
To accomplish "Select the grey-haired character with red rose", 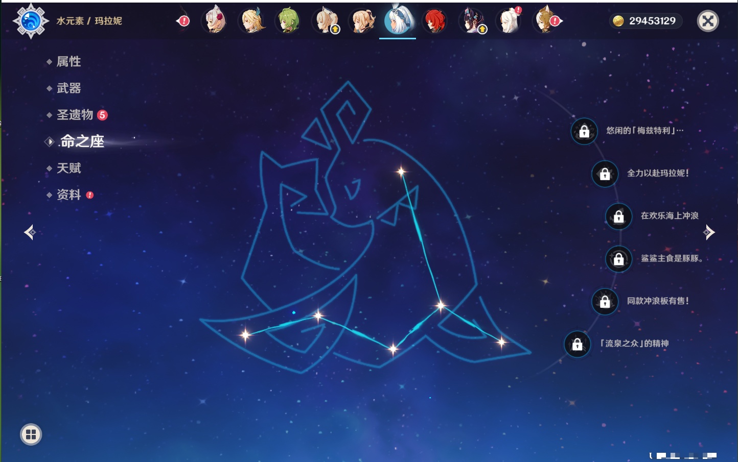I will tap(215, 21).
